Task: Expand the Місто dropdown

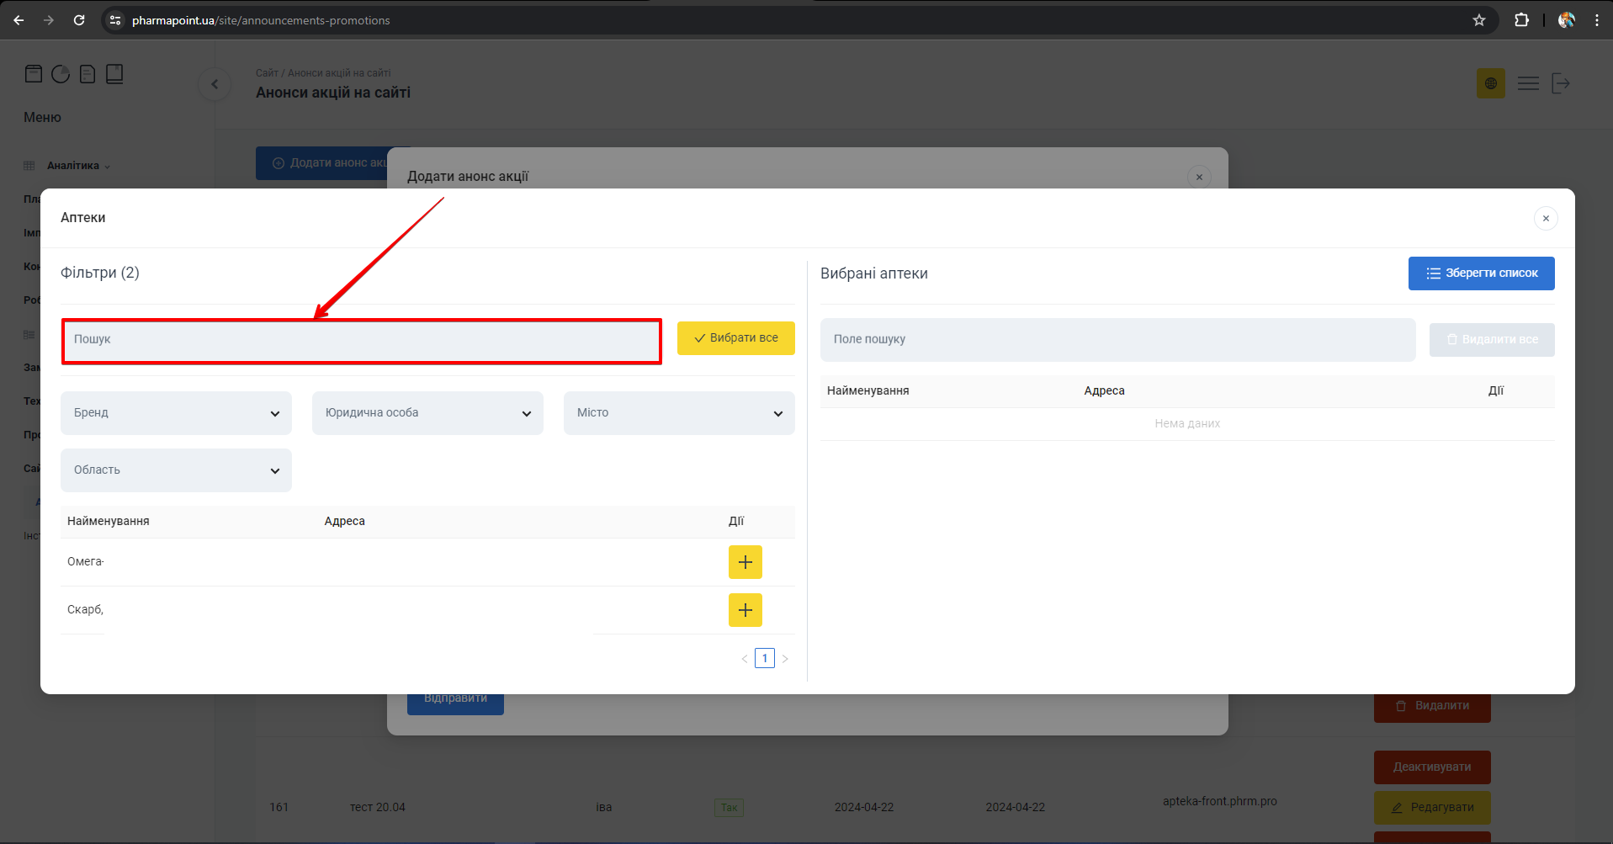Action: pos(678,413)
